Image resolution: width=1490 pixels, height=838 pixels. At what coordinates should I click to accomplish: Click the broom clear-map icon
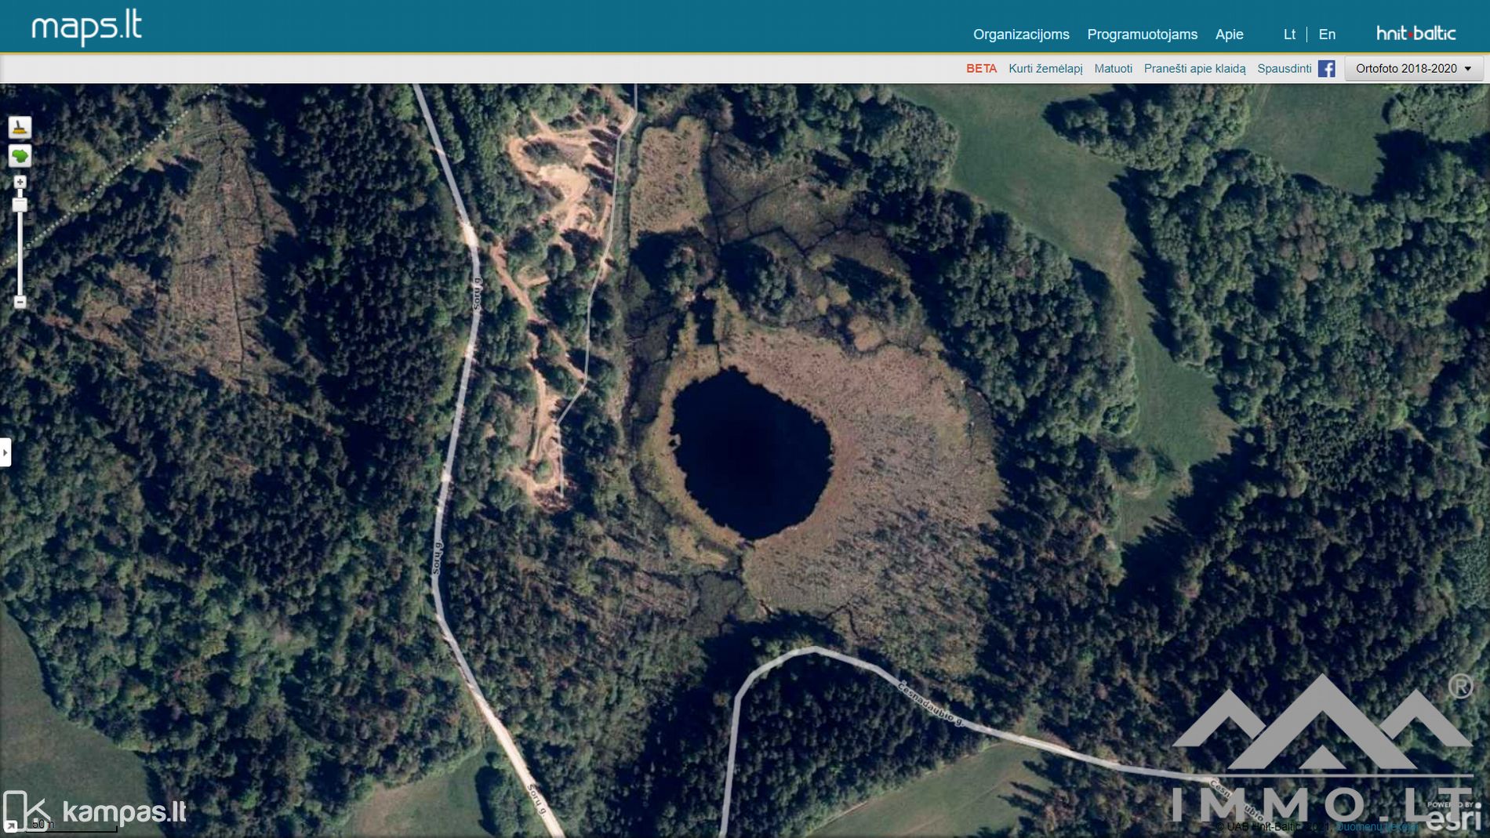point(20,127)
